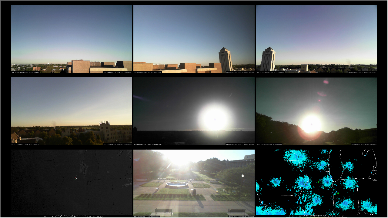Image resolution: width=388 pixels, height=218 pixels.
Task: Click NIU Meteorology caption on brick rooftop webcam
Action: pos(25,72)
